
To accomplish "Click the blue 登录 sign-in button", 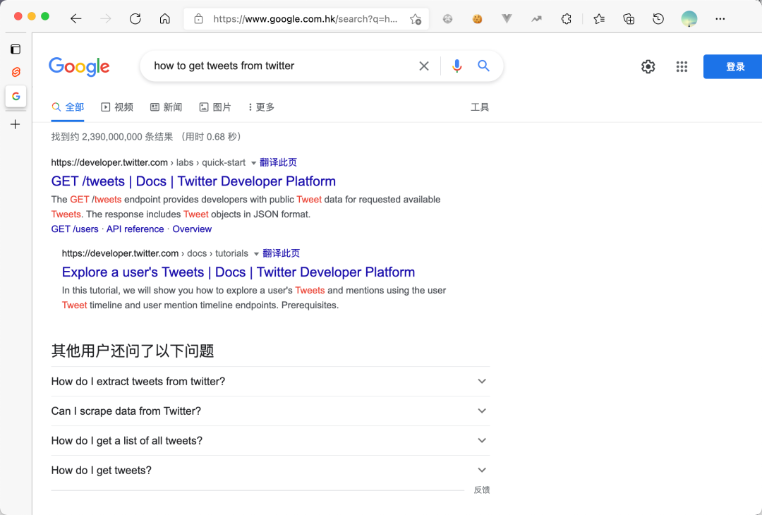I will coord(732,66).
